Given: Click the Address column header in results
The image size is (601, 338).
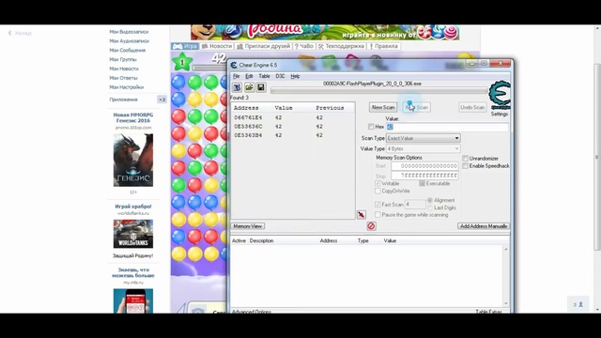Looking at the screenshot, I should tap(246, 108).
